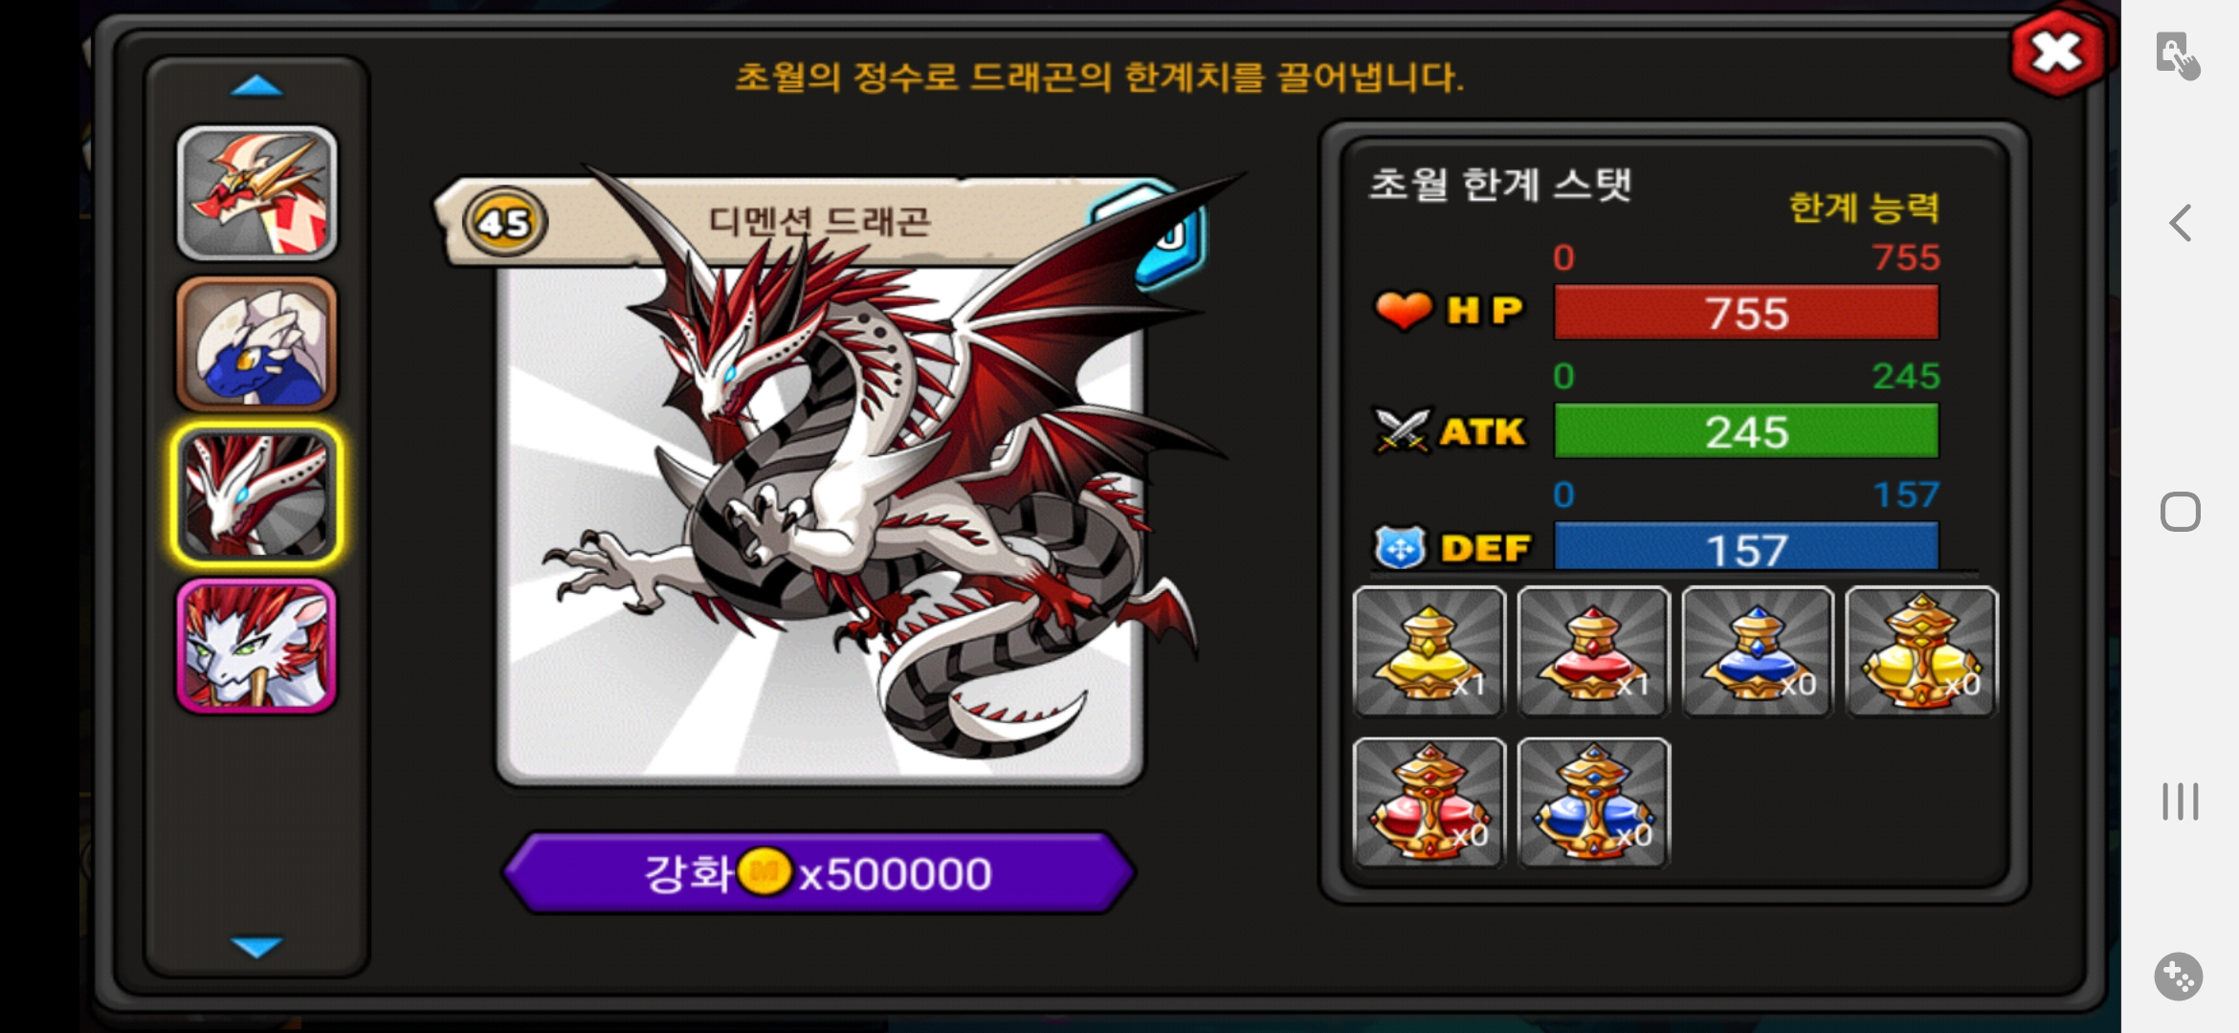Click the blue shield DEF icon
Image resolution: width=2239 pixels, height=1033 pixels.
[1401, 548]
